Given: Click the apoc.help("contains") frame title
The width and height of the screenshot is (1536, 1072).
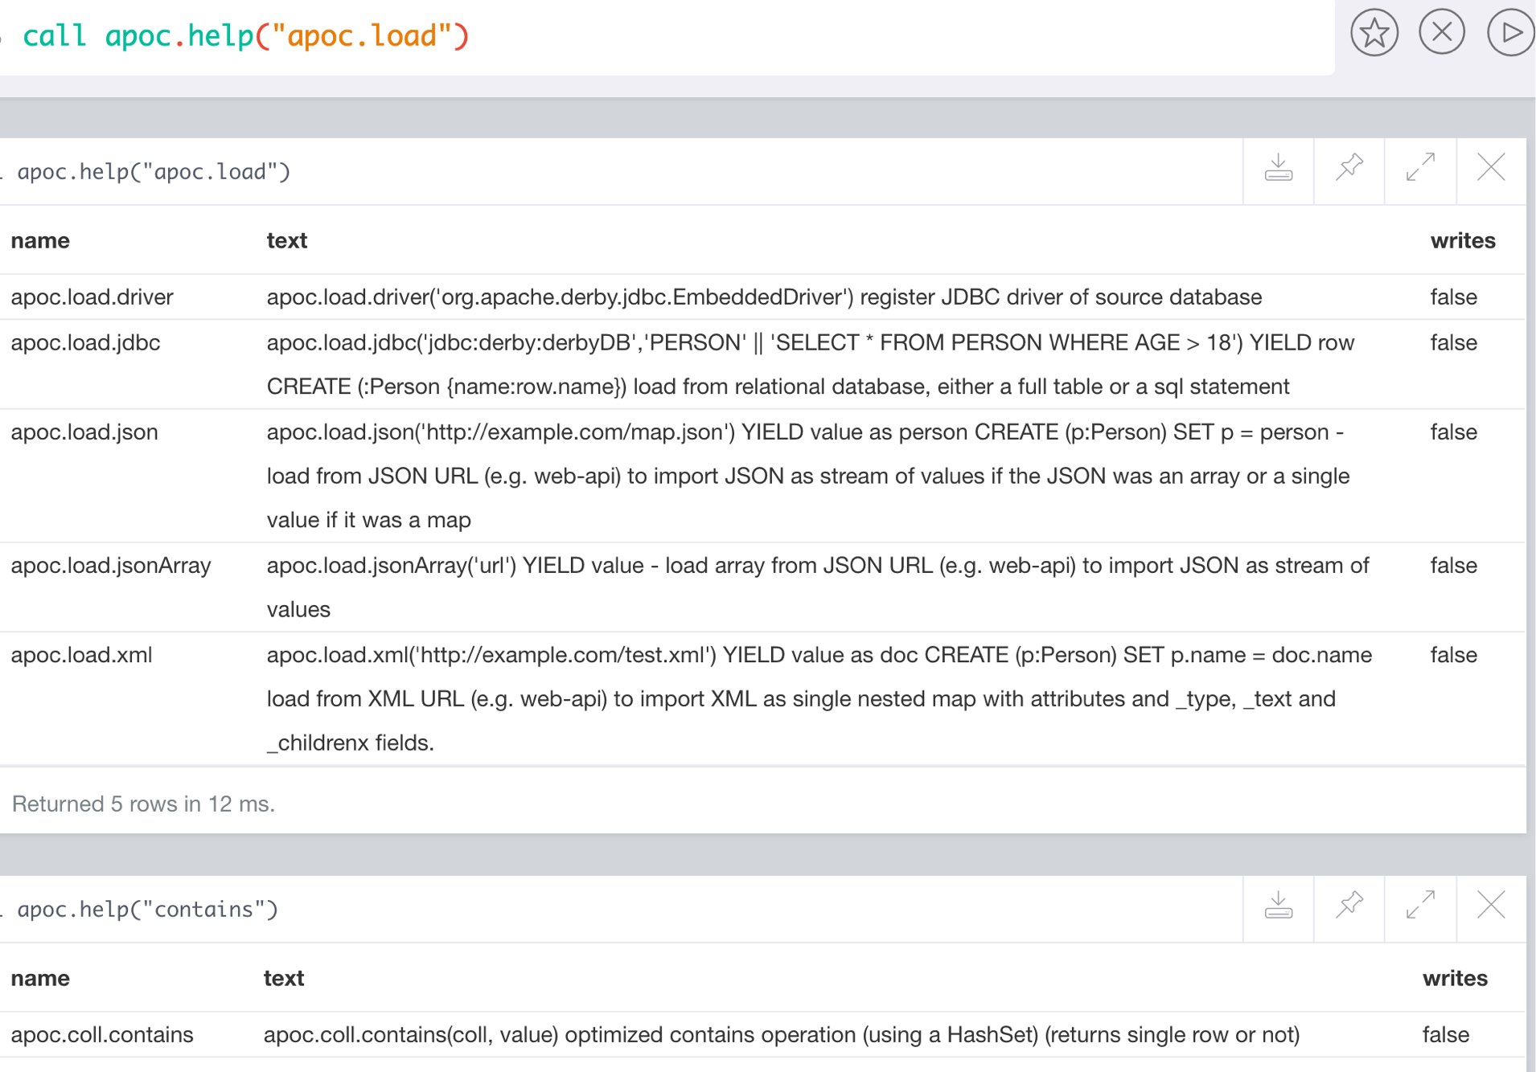Looking at the screenshot, I should coord(148,910).
